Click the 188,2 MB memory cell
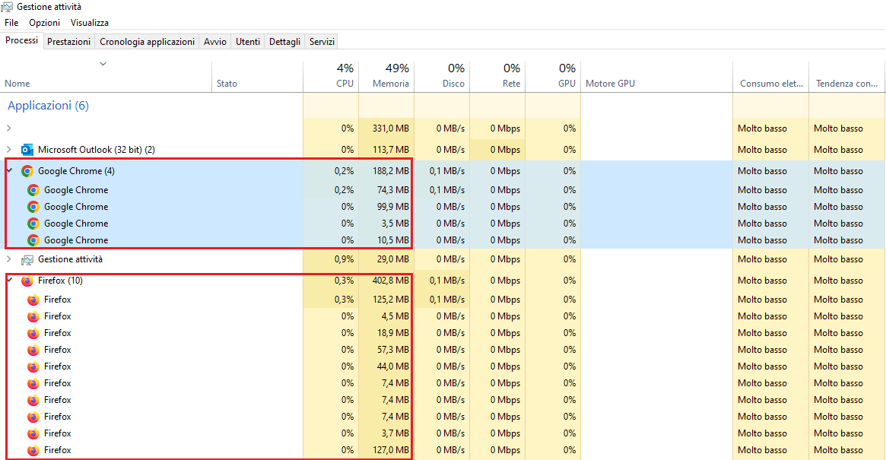 pyautogui.click(x=386, y=170)
